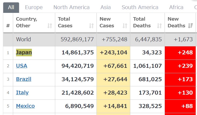Sort by Total Cases arrows icon

[x=91, y=26]
